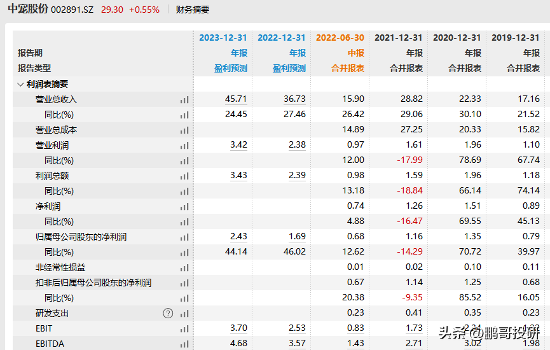Click forecast parent net profit 2.43
This screenshot has width=550, height=350.
(x=239, y=236)
